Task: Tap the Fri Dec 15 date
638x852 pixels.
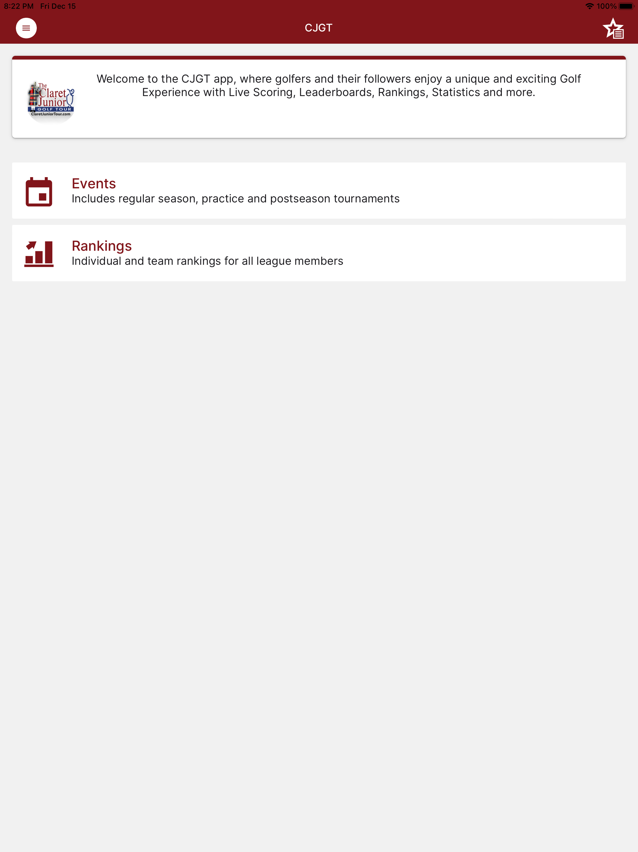Action: [58, 6]
